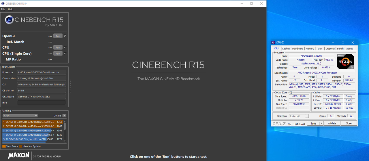Click the panel resize grip beside Your System
369x161 pixels.
(70, 87)
